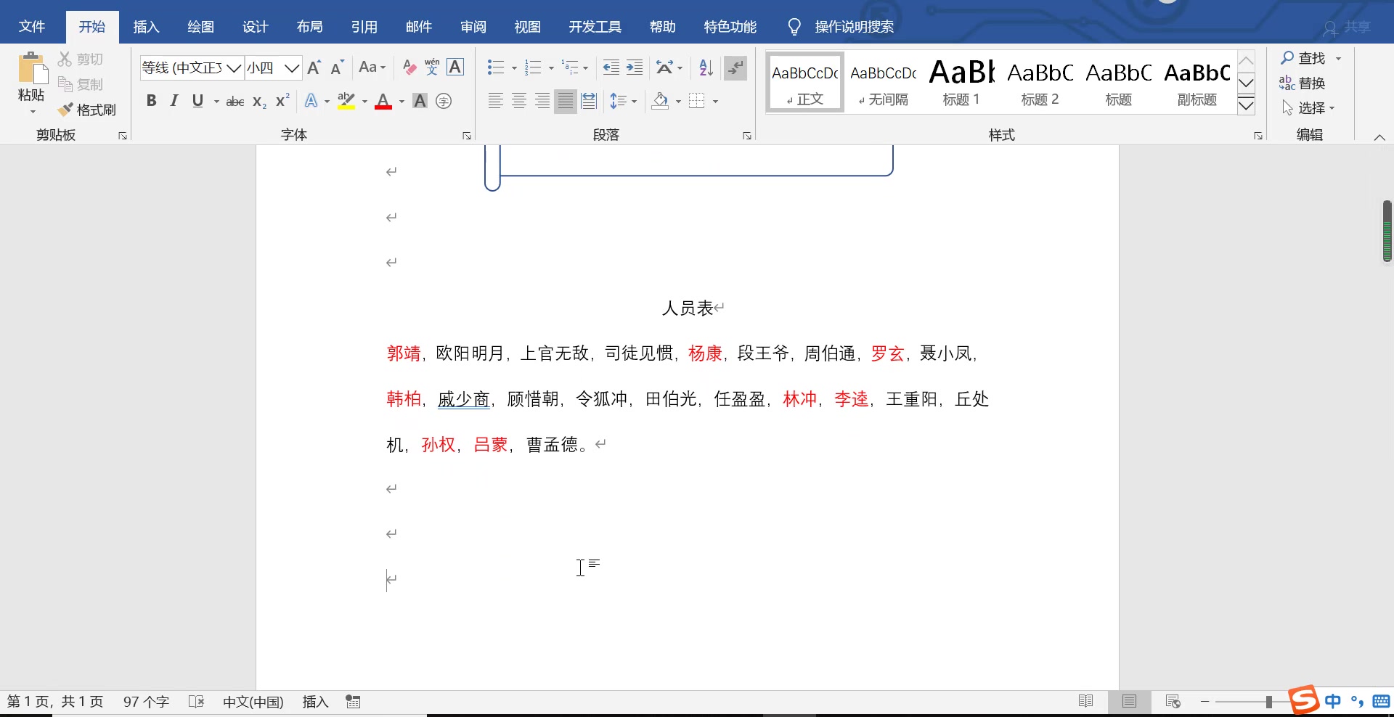Open the Select dropdown in the Editing group
The image size is (1394, 717).
tap(1308, 108)
